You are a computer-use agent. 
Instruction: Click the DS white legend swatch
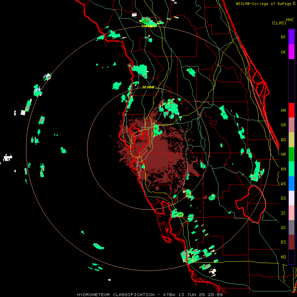[291, 198]
